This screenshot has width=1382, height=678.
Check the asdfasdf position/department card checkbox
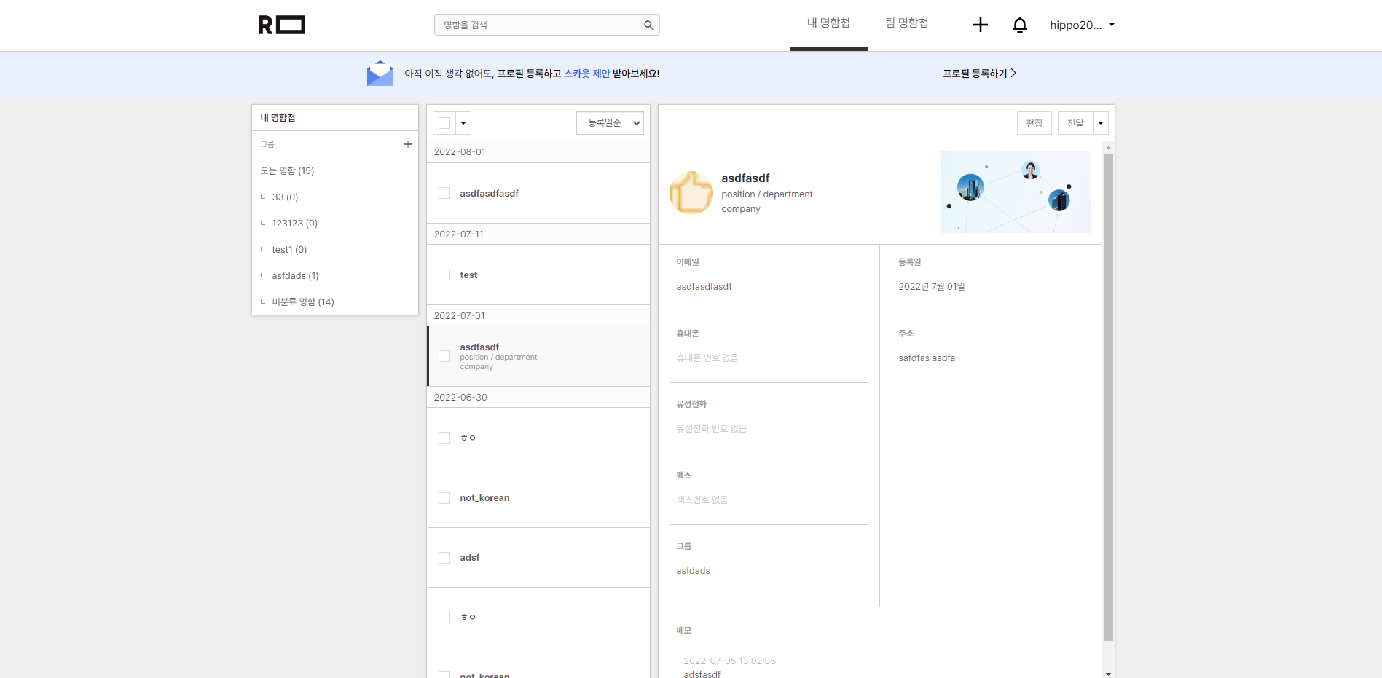click(x=444, y=356)
